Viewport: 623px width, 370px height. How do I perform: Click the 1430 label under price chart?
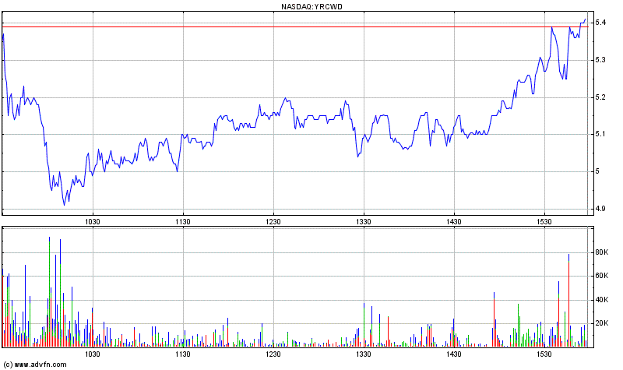click(x=454, y=222)
